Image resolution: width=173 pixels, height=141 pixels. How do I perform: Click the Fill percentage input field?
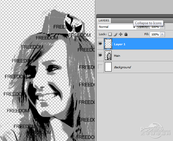155,34
